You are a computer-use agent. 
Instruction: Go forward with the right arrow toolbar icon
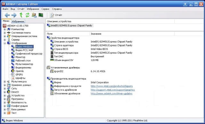14,15
